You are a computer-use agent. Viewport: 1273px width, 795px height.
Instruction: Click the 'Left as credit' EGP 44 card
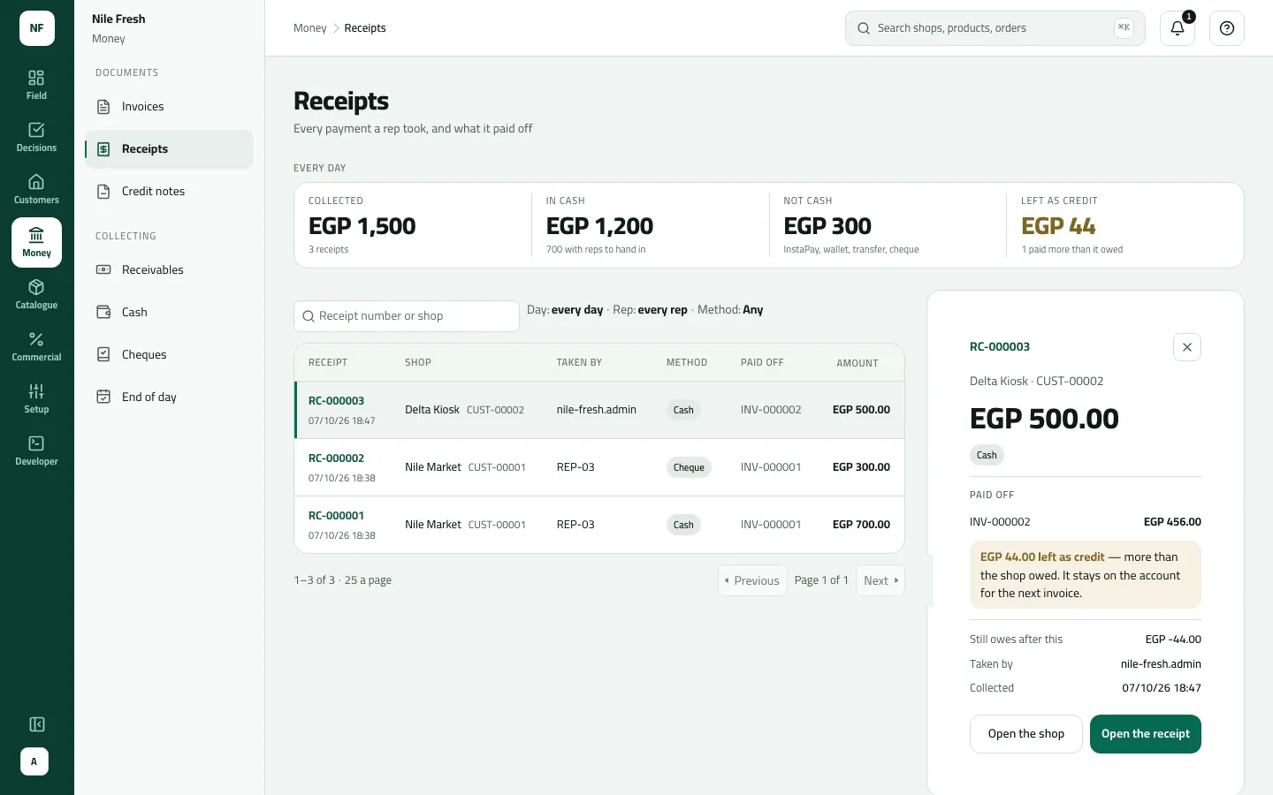(1124, 225)
